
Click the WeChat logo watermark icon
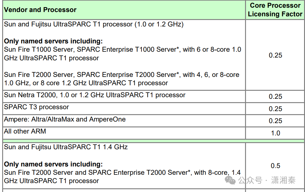pos(230,180)
